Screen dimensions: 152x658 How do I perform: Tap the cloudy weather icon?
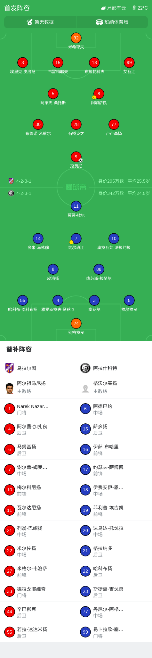103,8
